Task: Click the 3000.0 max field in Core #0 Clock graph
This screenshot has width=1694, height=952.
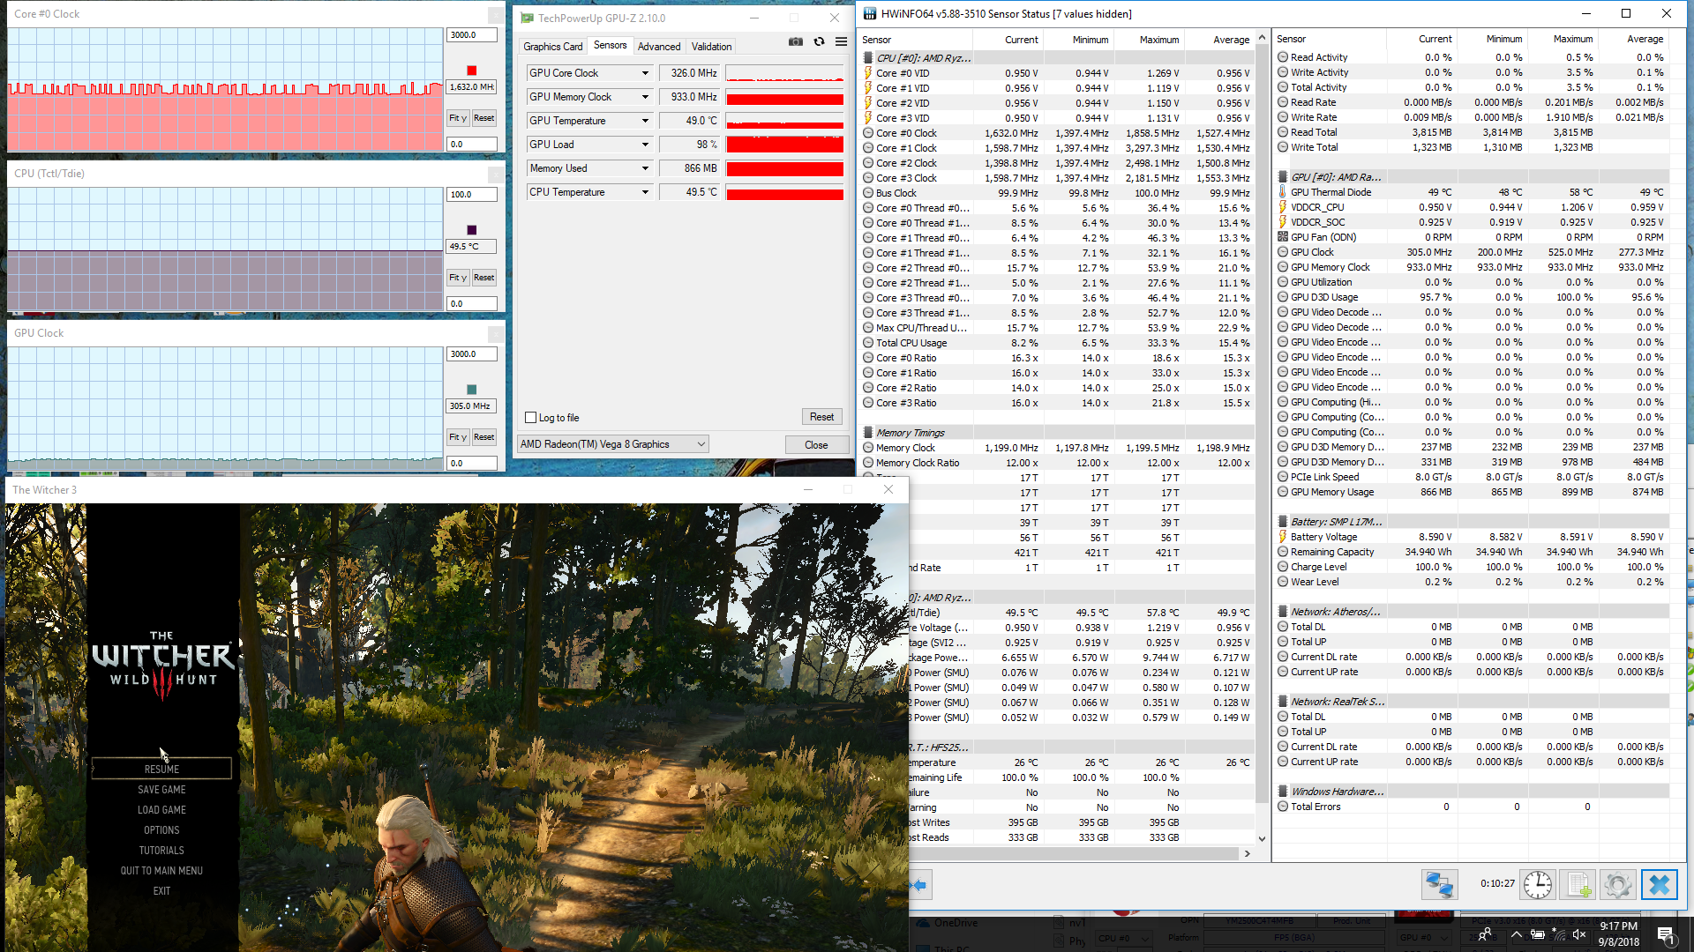Action: pos(472,35)
